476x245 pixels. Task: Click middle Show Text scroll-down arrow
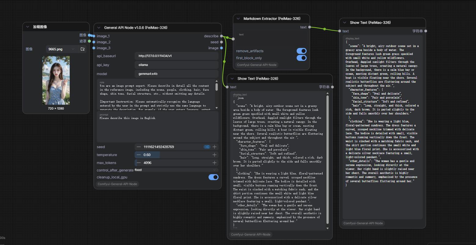coord(328,228)
